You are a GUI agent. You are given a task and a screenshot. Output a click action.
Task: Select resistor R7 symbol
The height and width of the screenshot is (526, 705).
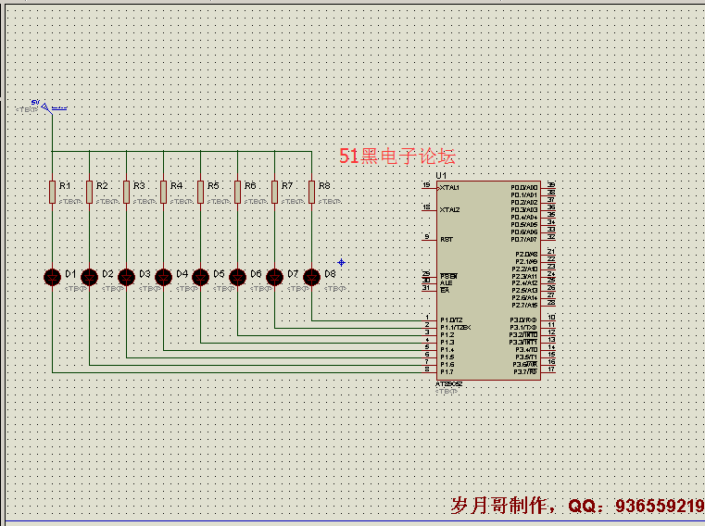coord(275,192)
